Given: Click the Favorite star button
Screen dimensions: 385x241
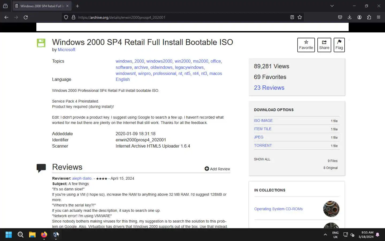Looking at the screenshot, I should pos(306,45).
